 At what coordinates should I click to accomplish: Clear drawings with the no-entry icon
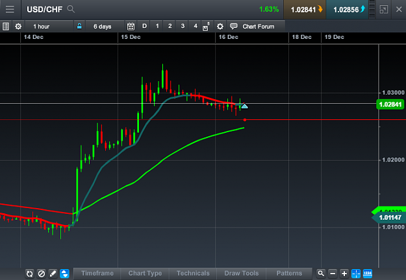41,274
